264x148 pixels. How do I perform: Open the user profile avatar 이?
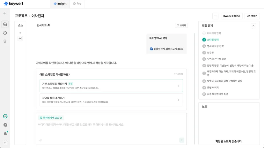coord(5,143)
